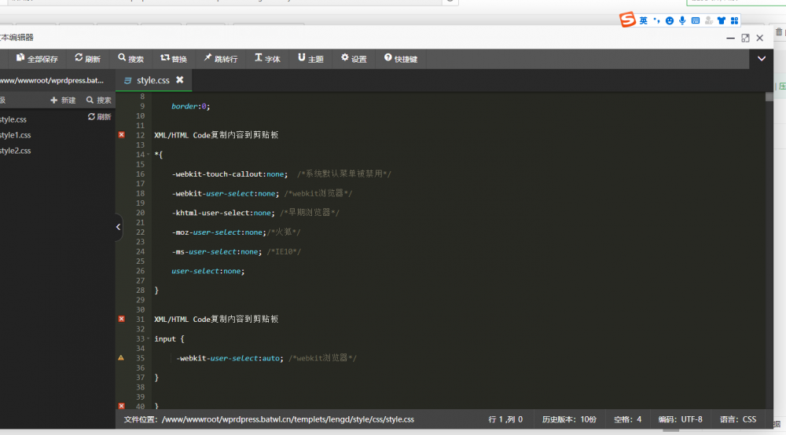Click the error marker on line 31
Image resolution: width=786 pixels, height=435 pixels.
pyautogui.click(x=121, y=319)
